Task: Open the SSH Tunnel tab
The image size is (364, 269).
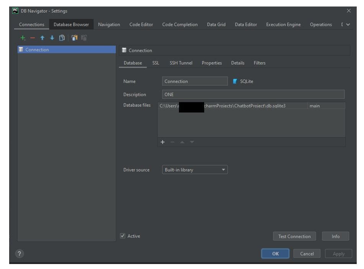Action: [181, 63]
